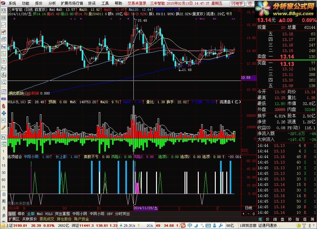317x229 pixels.
Task: Open the 委托成交 panel
Action: pyautogui.click(x=47, y=219)
